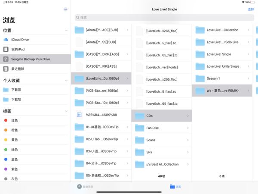Select [Airota][Y...SS][SUB] file
Image resolution: width=258 pixels, height=194 pixels.
(101, 42)
